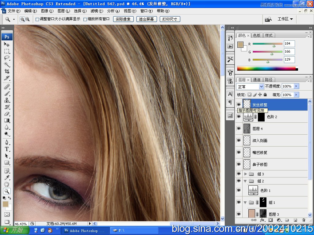Launch Adobe Bridge from the options bar

click(x=268, y=19)
